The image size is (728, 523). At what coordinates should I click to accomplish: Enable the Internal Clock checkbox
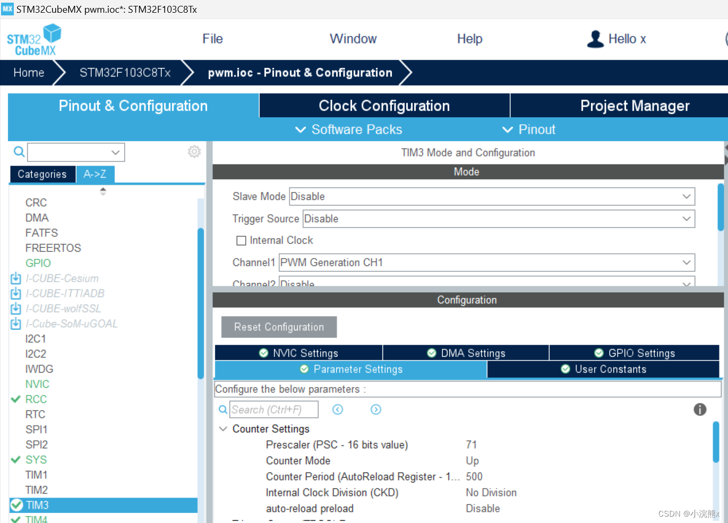(241, 241)
